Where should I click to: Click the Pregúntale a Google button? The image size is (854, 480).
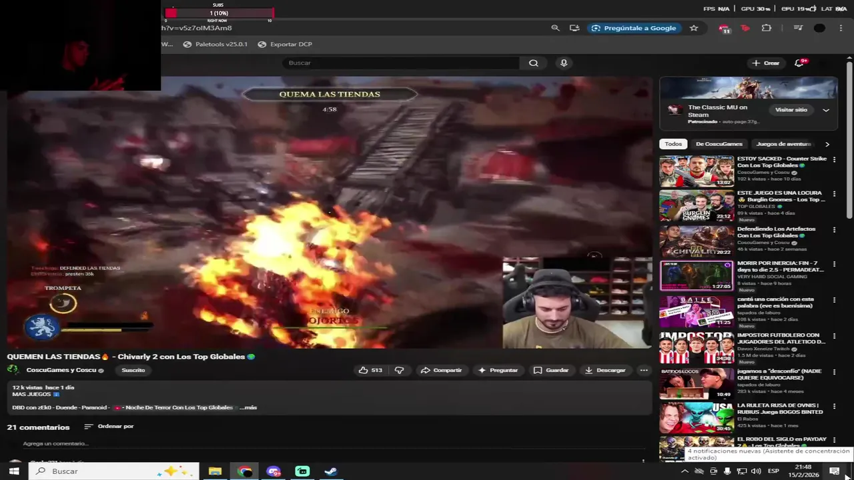point(634,28)
